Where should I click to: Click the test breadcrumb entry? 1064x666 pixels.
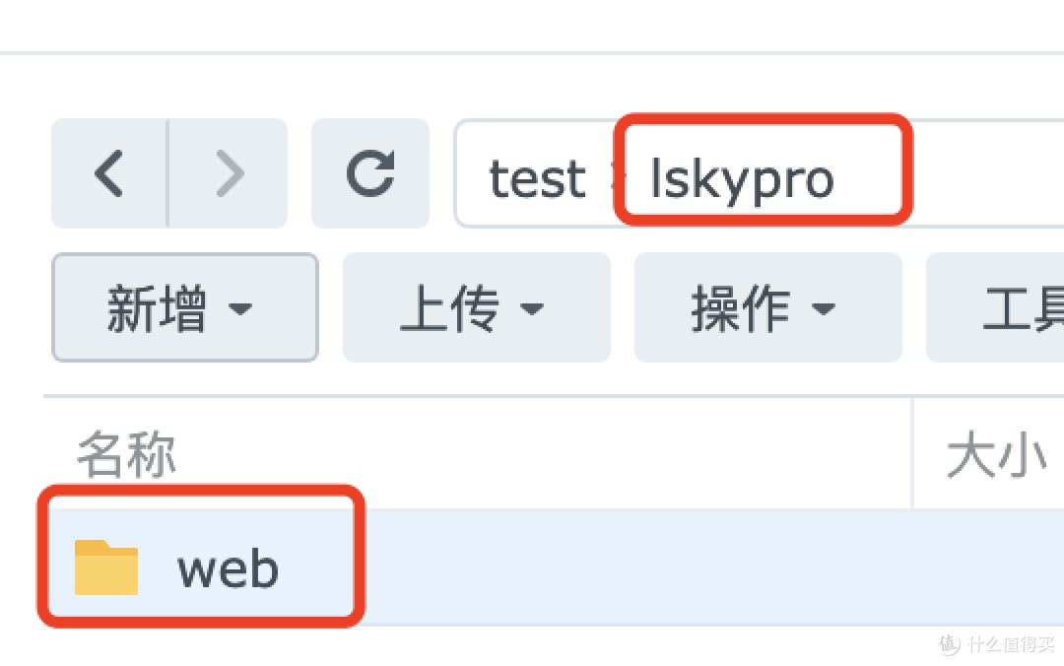pyautogui.click(x=535, y=178)
